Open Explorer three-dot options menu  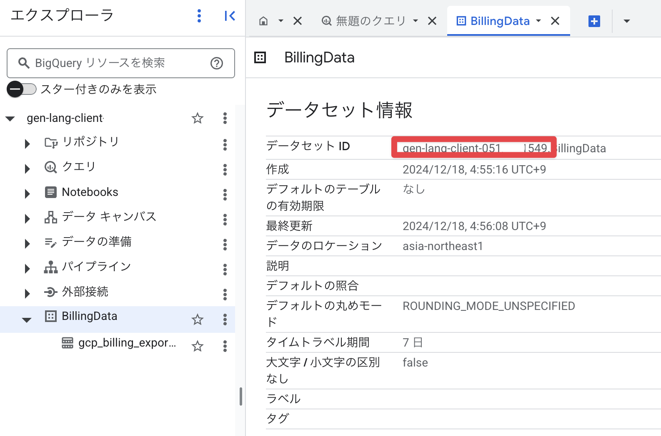pos(199,16)
